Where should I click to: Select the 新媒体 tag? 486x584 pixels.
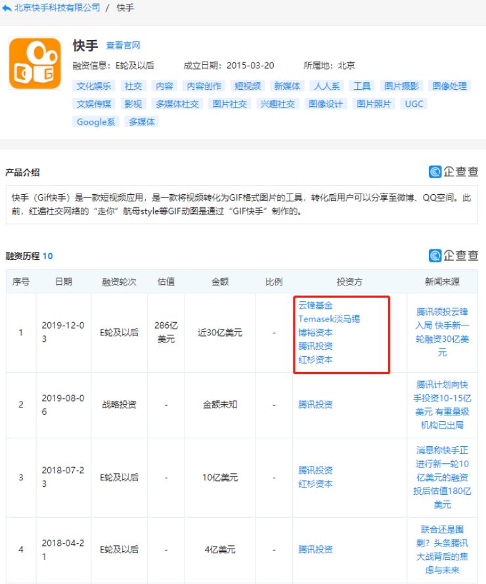tap(287, 86)
